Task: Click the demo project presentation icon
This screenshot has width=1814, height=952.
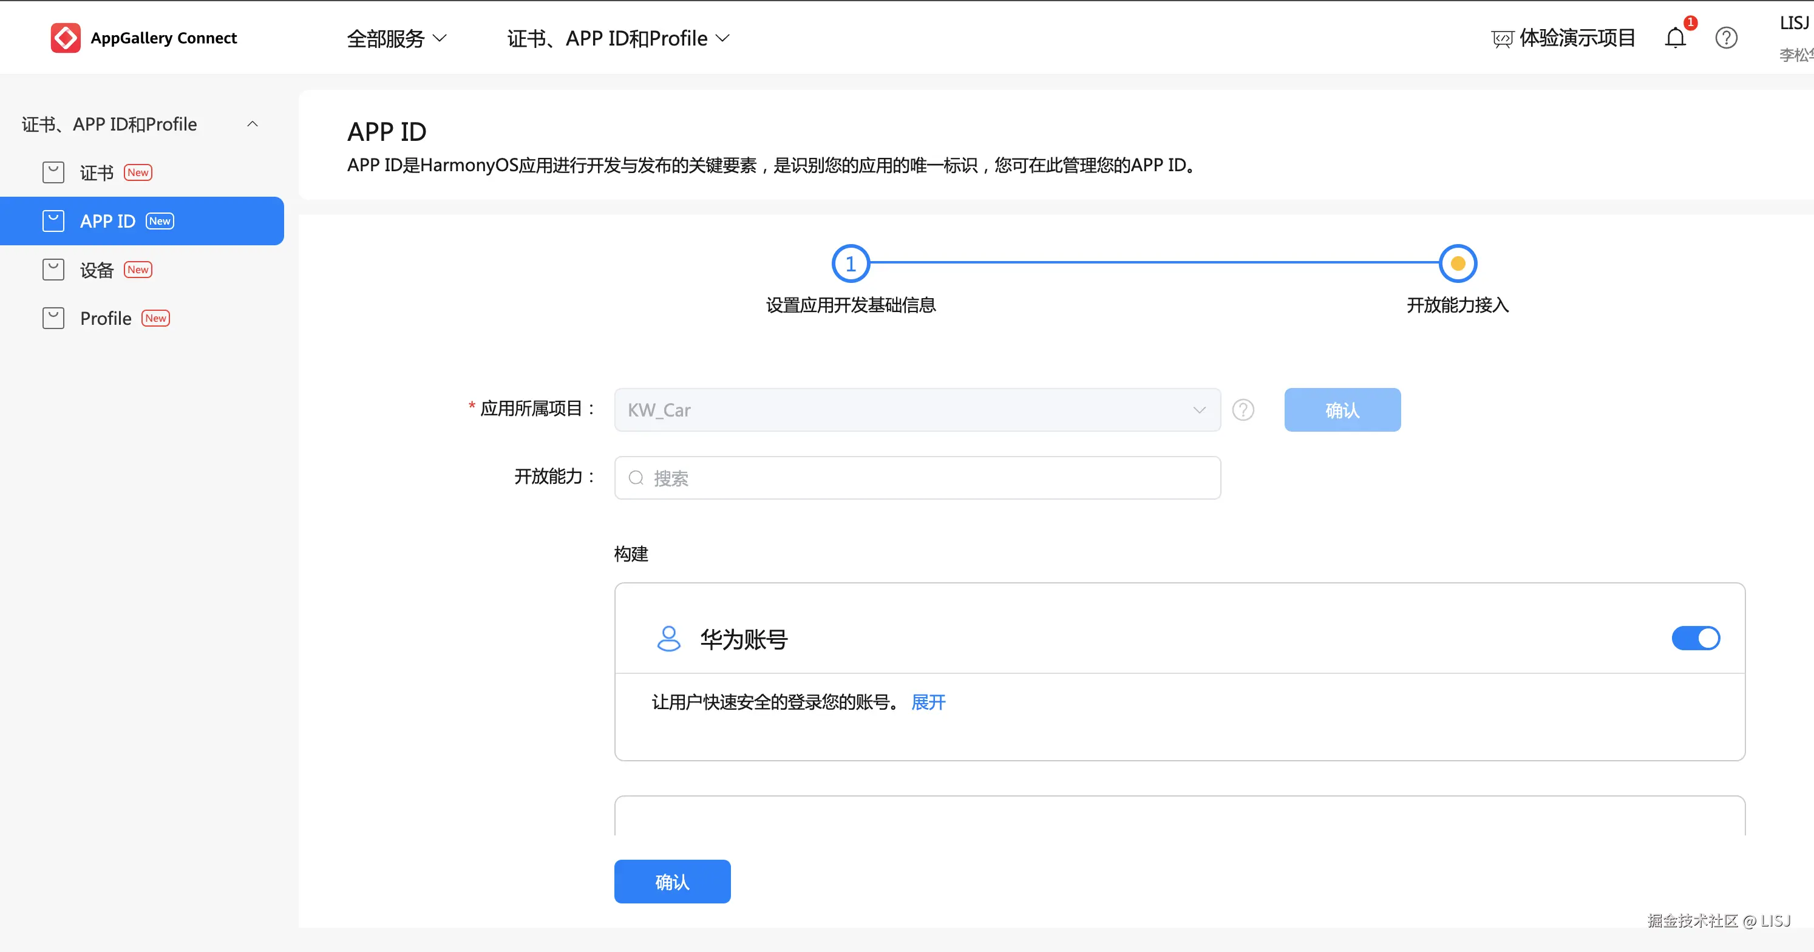Action: pos(1501,39)
